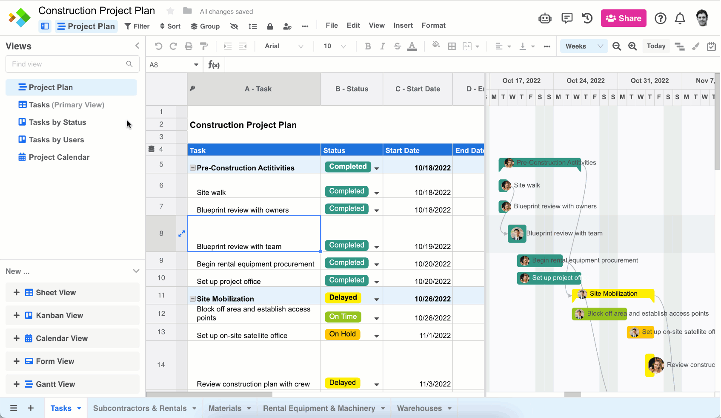The height and width of the screenshot is (418, 721).
Task: Click the borders icon in the toolbar
Action: [x=452, y=46]
